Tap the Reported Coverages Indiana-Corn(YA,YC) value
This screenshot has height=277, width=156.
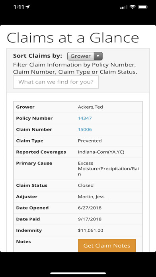(101, 152)
